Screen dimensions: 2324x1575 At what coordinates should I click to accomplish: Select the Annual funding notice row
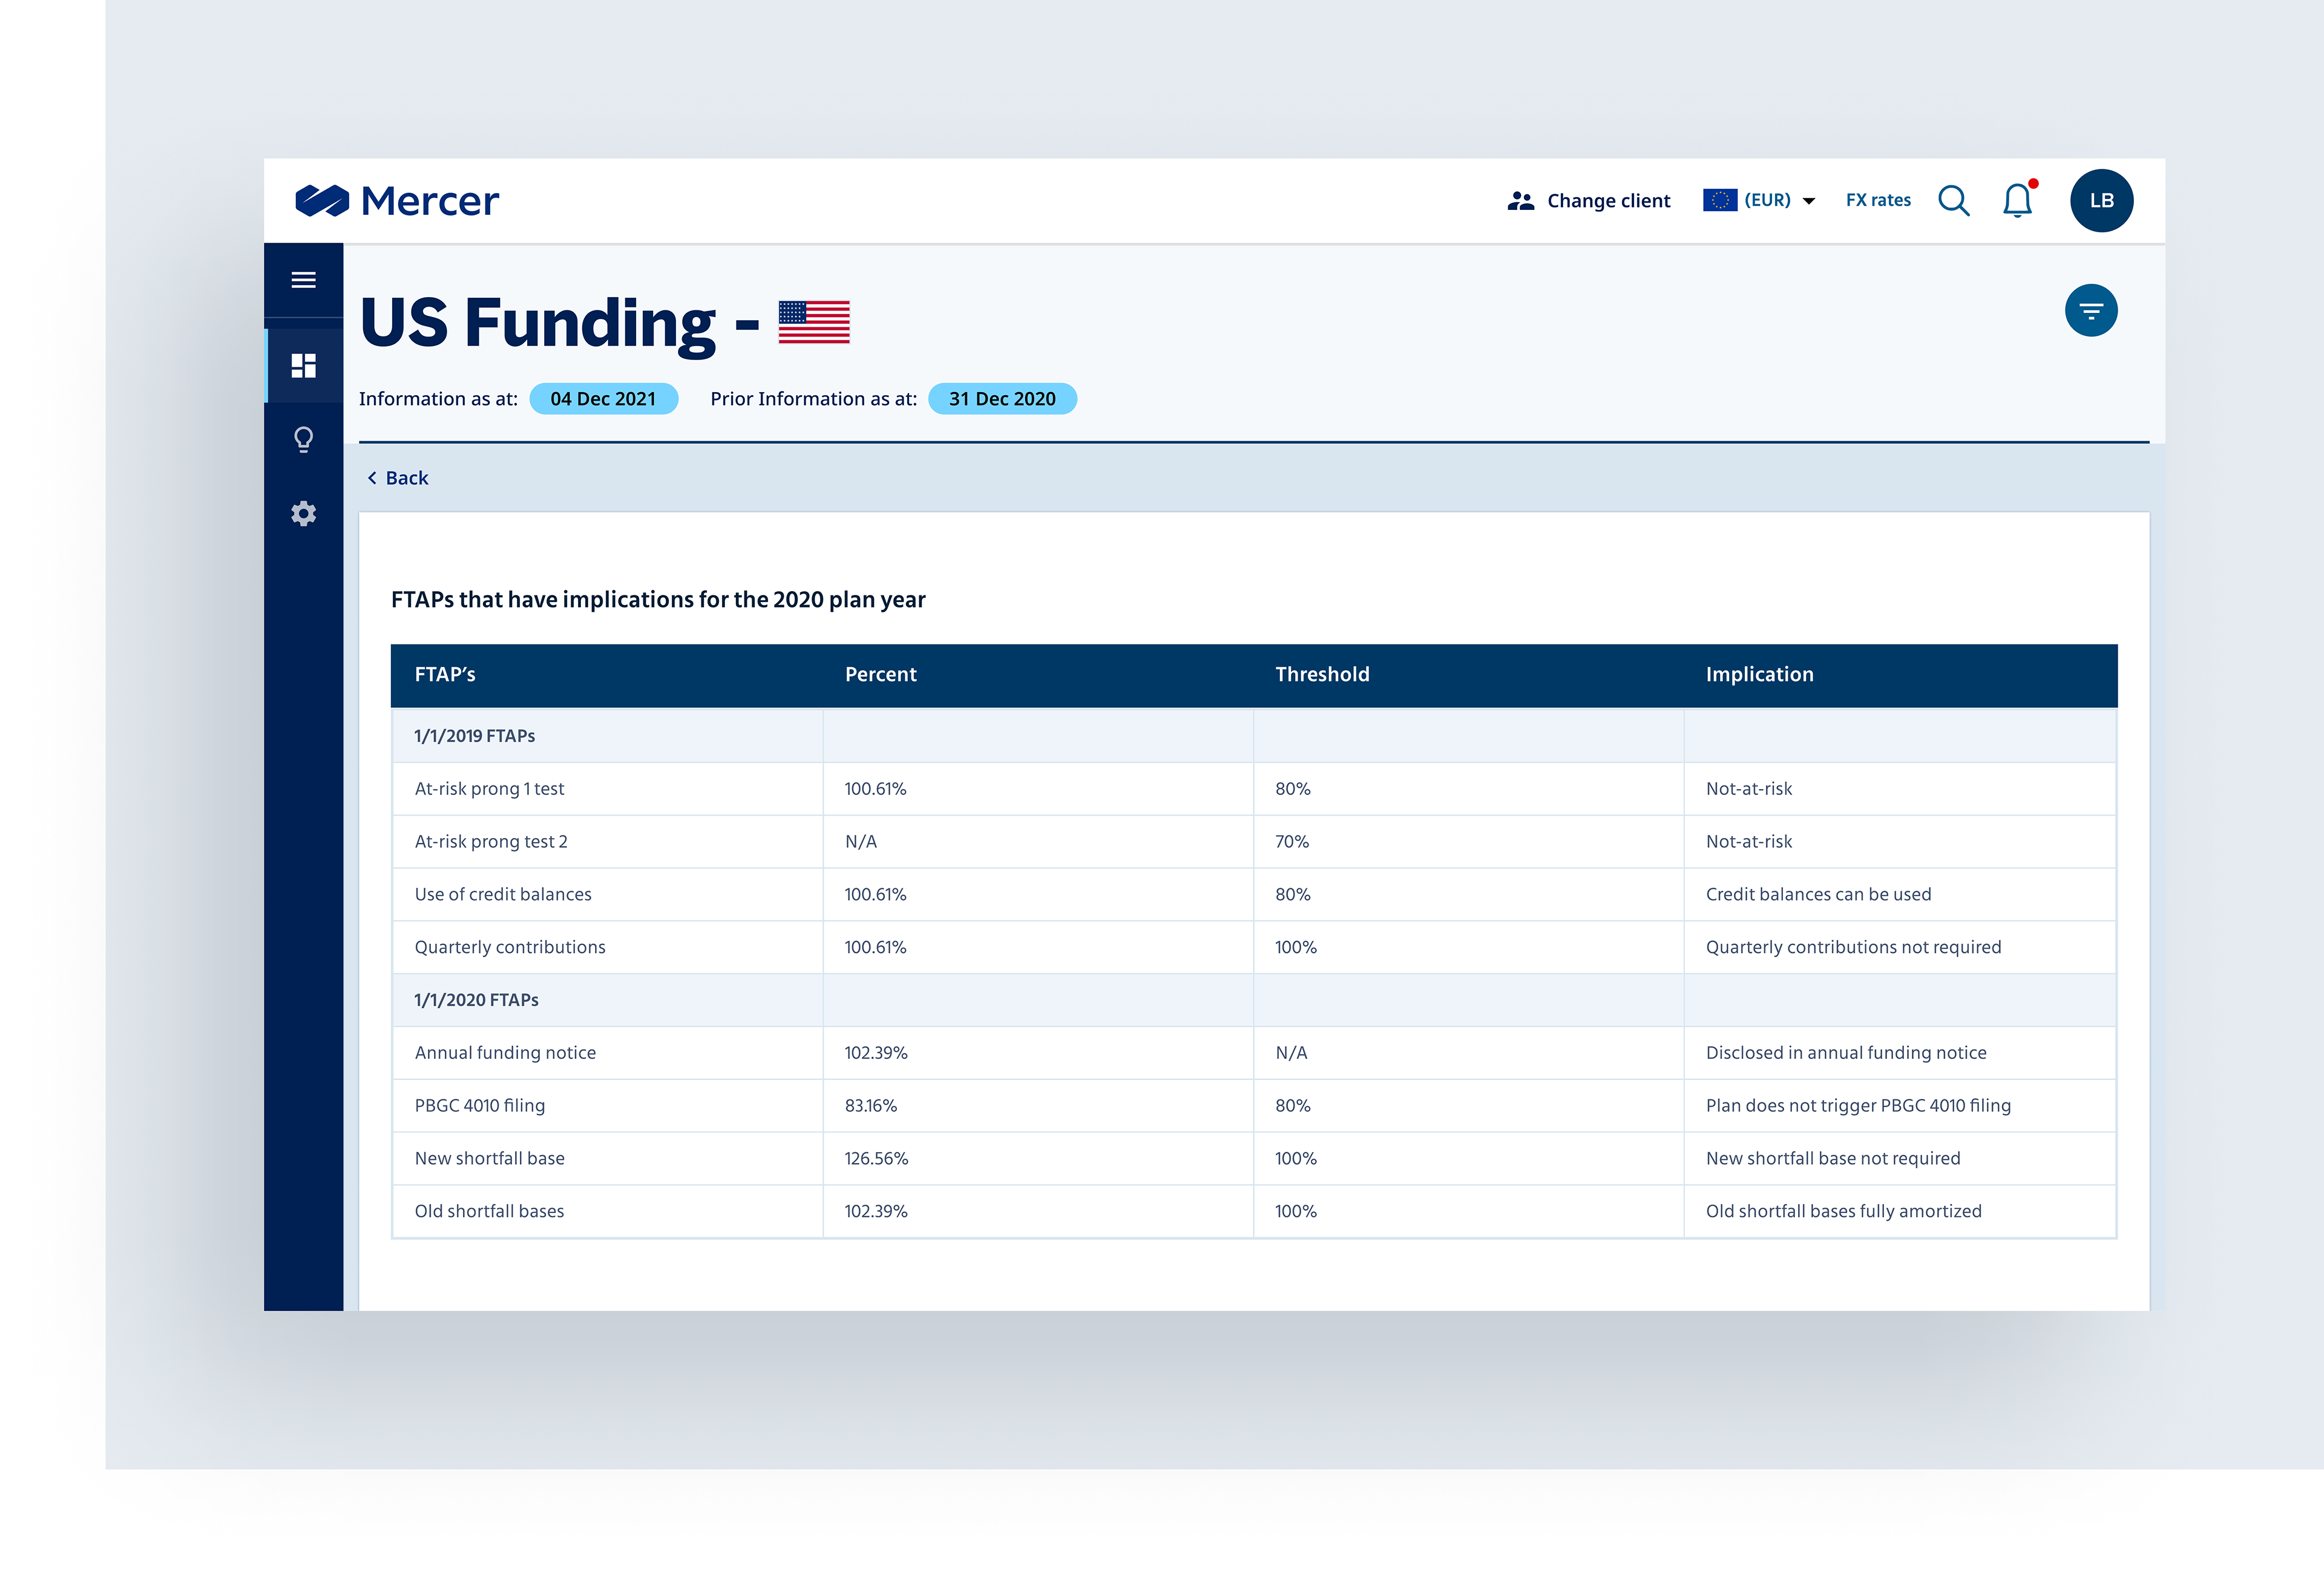[x=1254, y=1053]
